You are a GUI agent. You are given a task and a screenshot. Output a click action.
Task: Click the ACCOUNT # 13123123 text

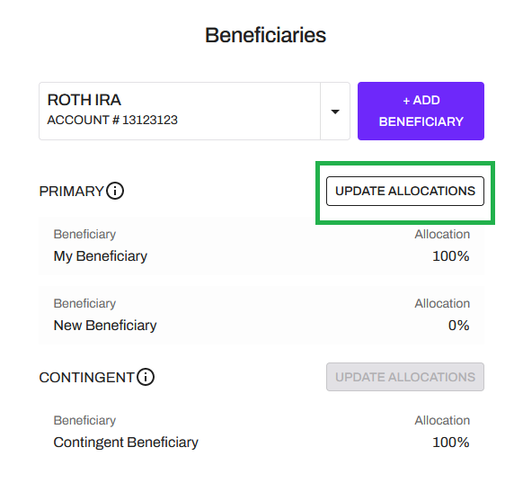[112, 120]
